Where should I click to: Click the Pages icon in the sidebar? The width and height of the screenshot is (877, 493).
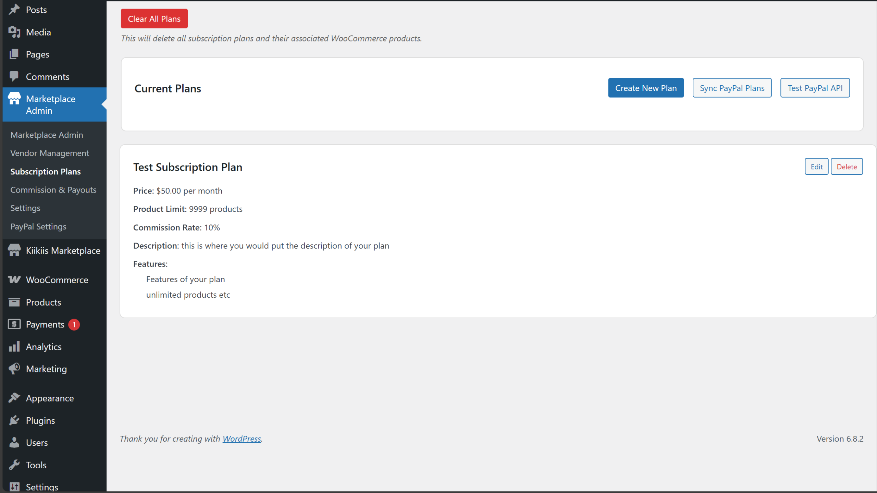coord(14,54)
